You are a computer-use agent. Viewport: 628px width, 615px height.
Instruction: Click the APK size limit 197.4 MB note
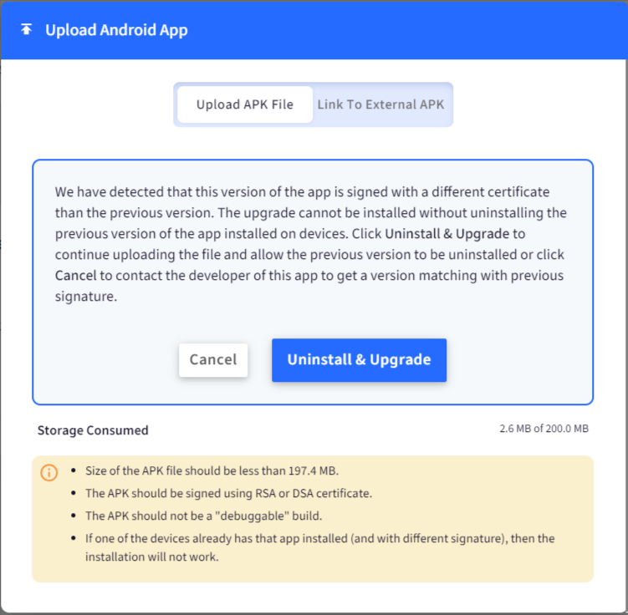tap(212, 470)
